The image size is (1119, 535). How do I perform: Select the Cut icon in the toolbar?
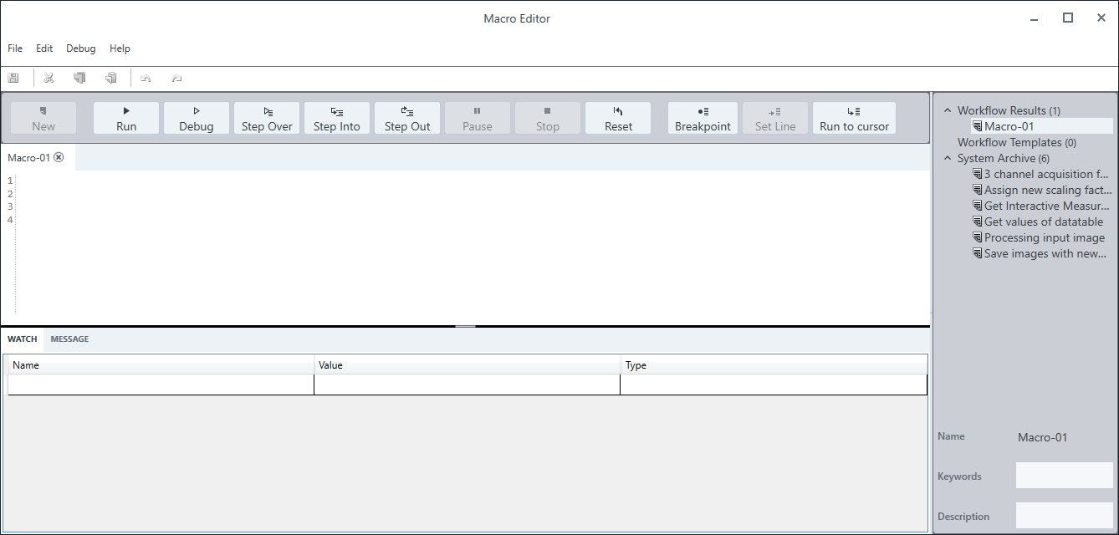[49, 77]
